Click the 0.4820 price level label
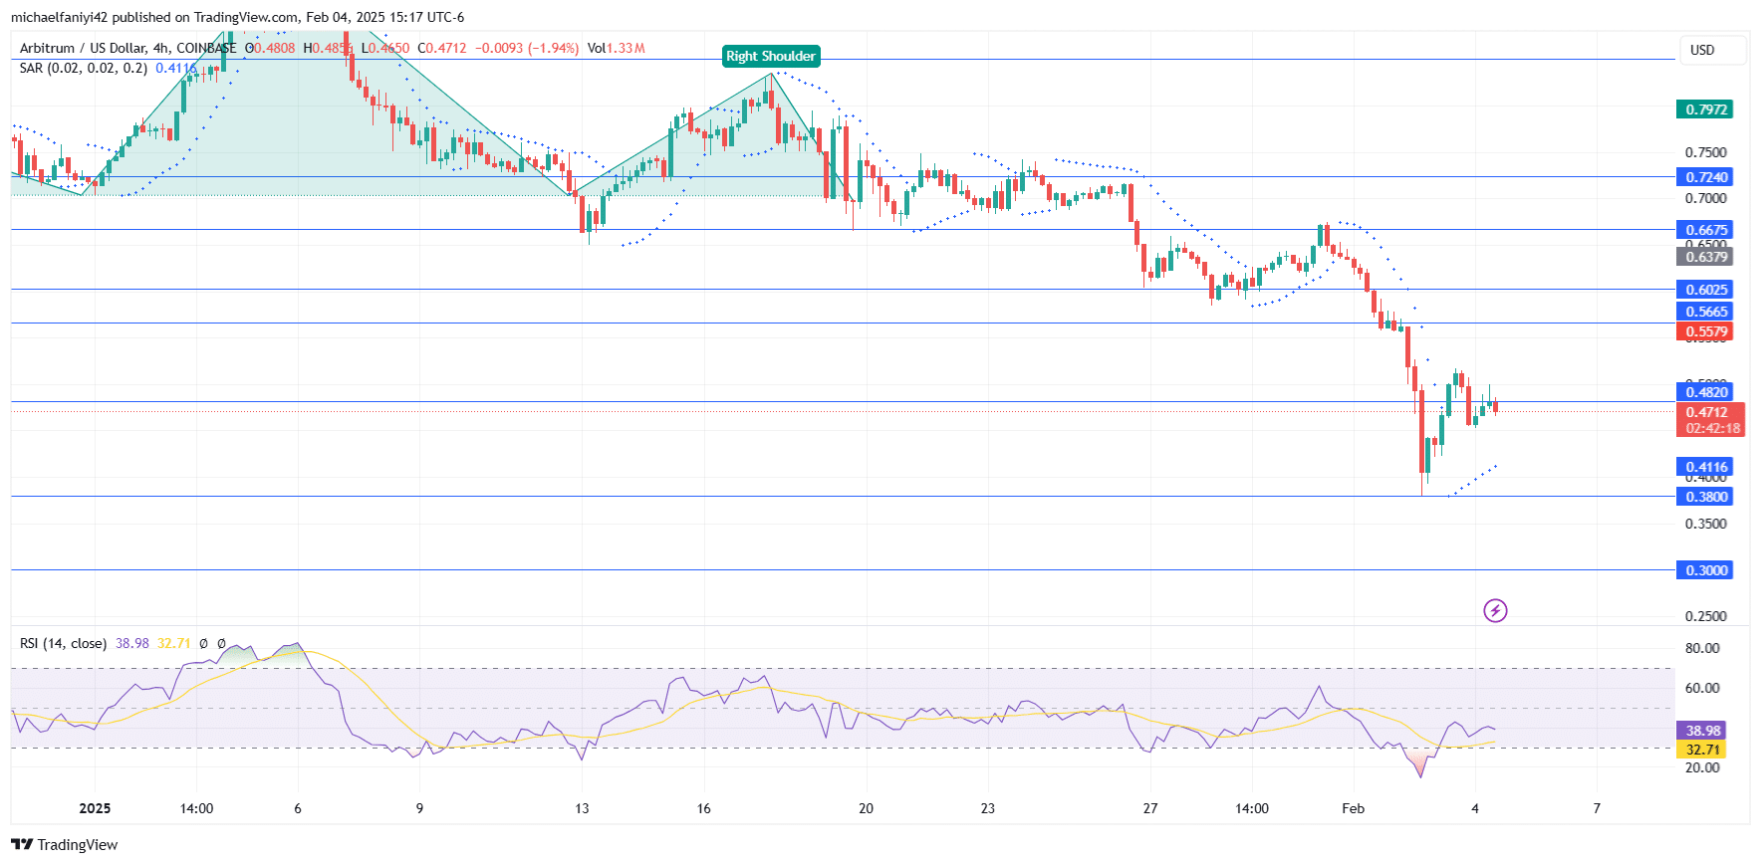This screenshot has height=864, width=1761. coord(1705,392)
